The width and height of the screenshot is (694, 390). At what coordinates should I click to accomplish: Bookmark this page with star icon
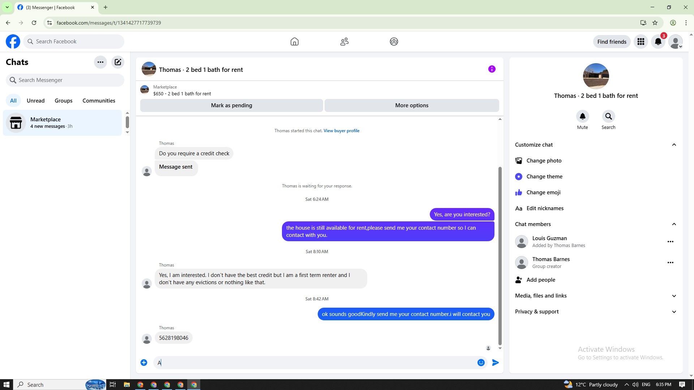tap(655, 23)
